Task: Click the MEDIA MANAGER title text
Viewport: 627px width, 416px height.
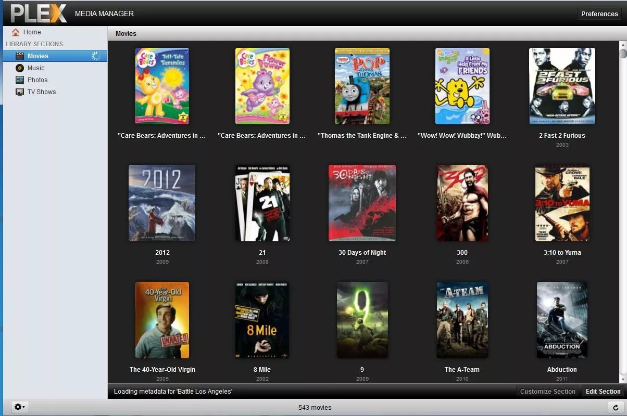Action: tap(104, 14)
